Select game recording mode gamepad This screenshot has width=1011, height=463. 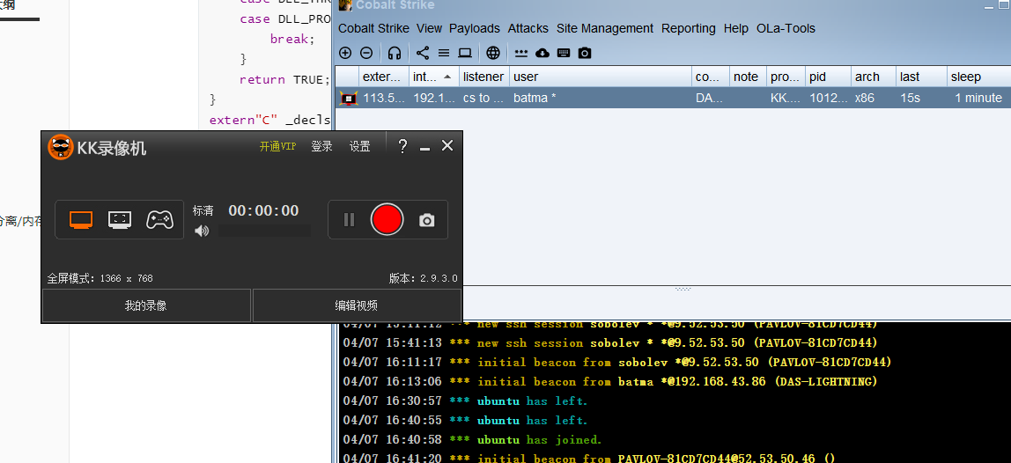159,219
